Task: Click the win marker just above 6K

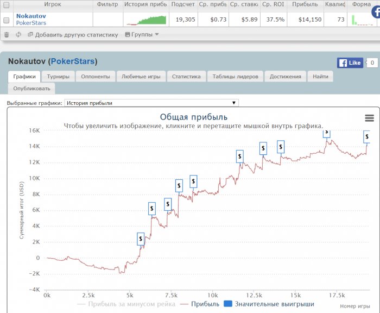Action: click(168, 204)
